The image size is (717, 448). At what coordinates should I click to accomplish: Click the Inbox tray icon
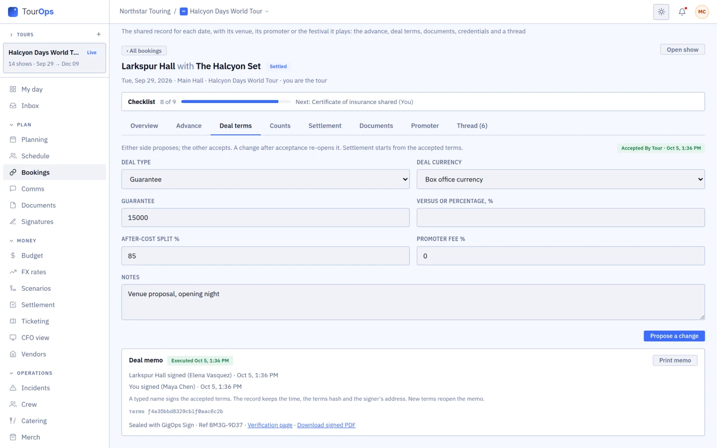coord(13,106)
